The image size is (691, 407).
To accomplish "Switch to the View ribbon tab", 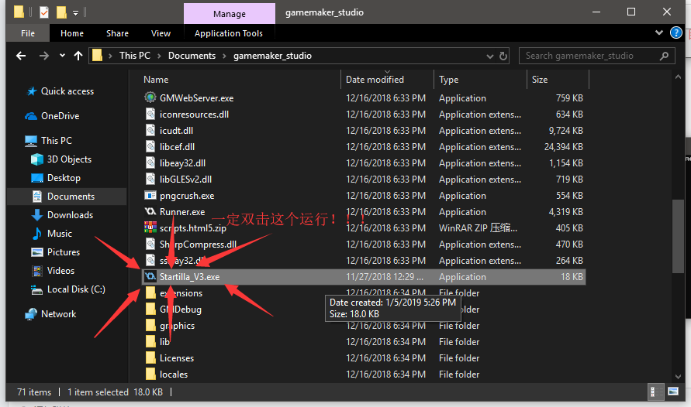I will tap(161, 33).
